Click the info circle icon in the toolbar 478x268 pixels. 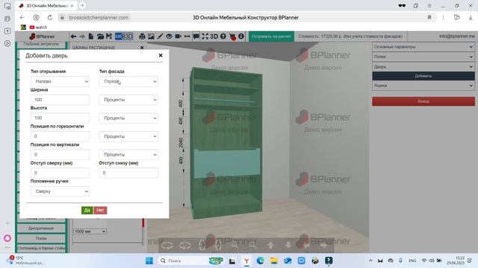241,36
